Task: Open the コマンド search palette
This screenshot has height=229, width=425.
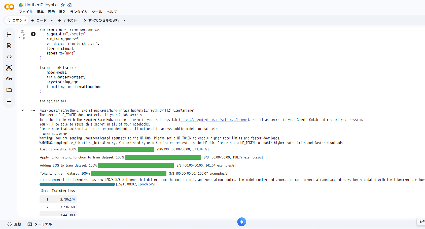Action: pos(16,20)
